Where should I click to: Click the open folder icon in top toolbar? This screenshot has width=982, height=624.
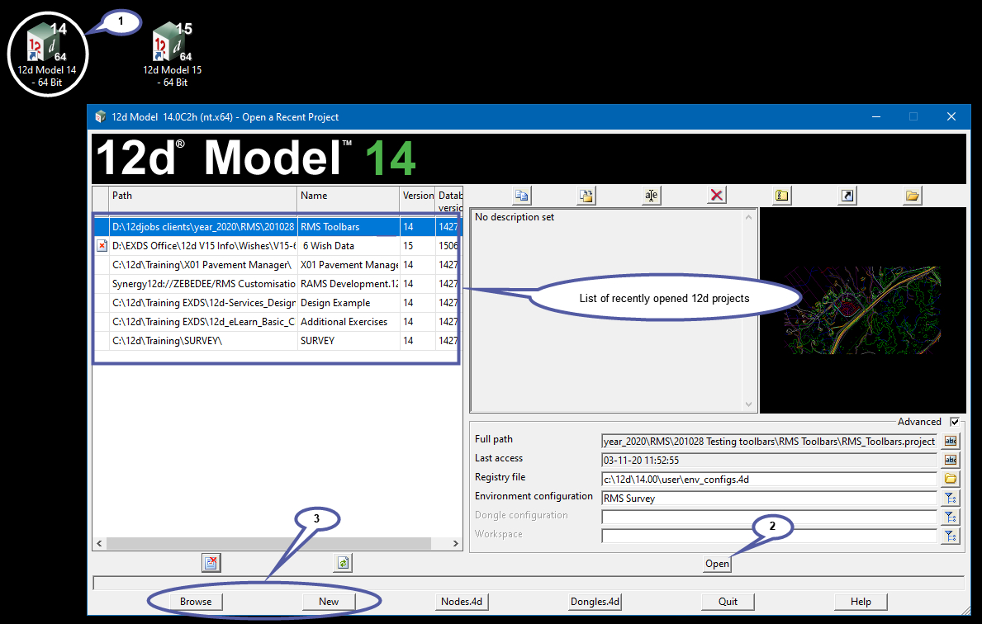(913, 196)
